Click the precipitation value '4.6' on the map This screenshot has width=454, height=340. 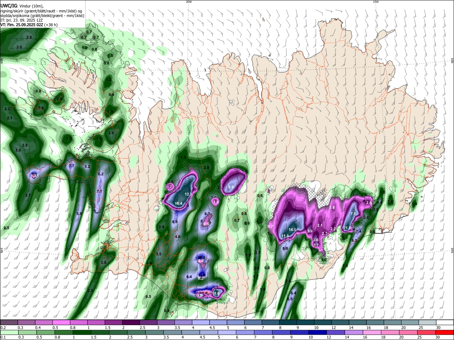pos(178,237)
